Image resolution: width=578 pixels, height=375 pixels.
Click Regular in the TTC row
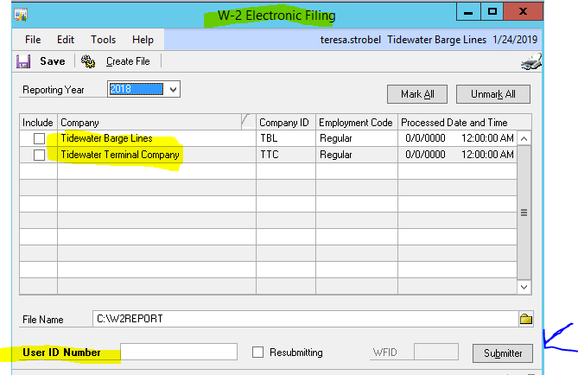coord(357,155)
